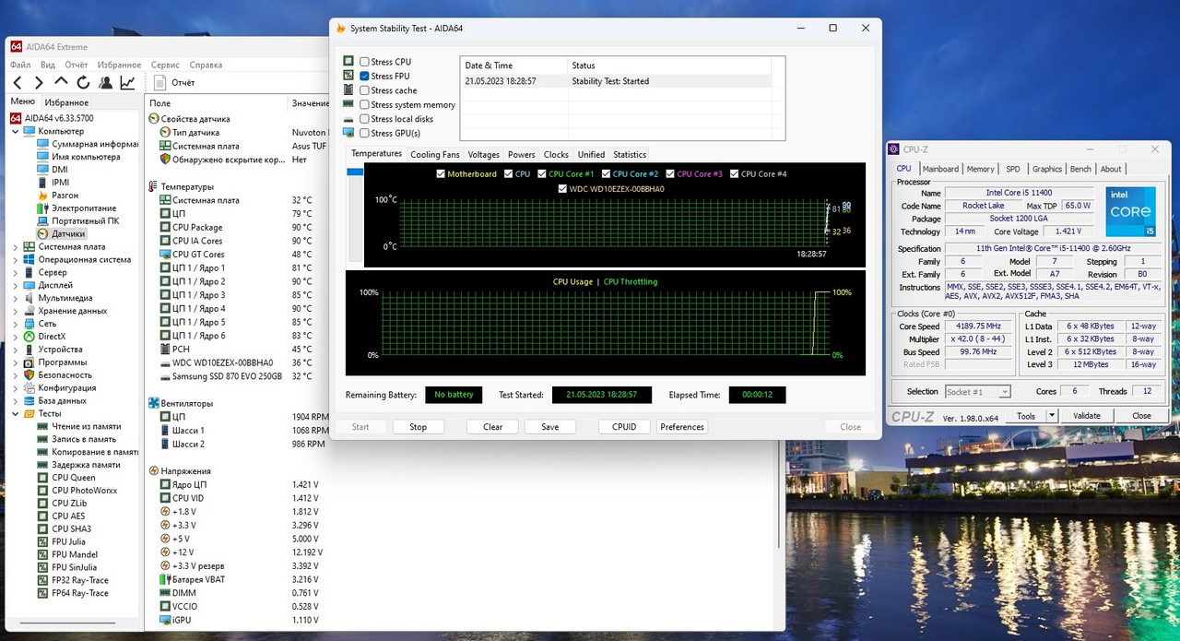The height and width of the screenshot is (641, 1180).
Task: Select Датчики sensor item in the tree
Action: [x=61, y=234]
